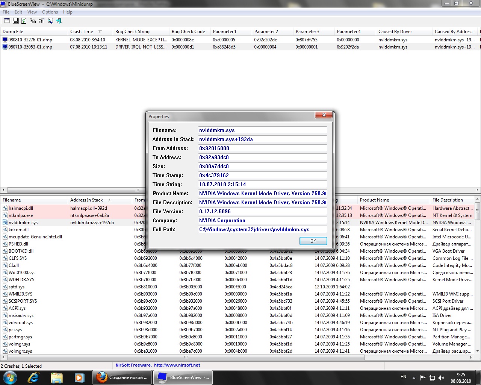Click the CI.dll file icon
Screen dimensions: 481x385
(x=5, y=265)
